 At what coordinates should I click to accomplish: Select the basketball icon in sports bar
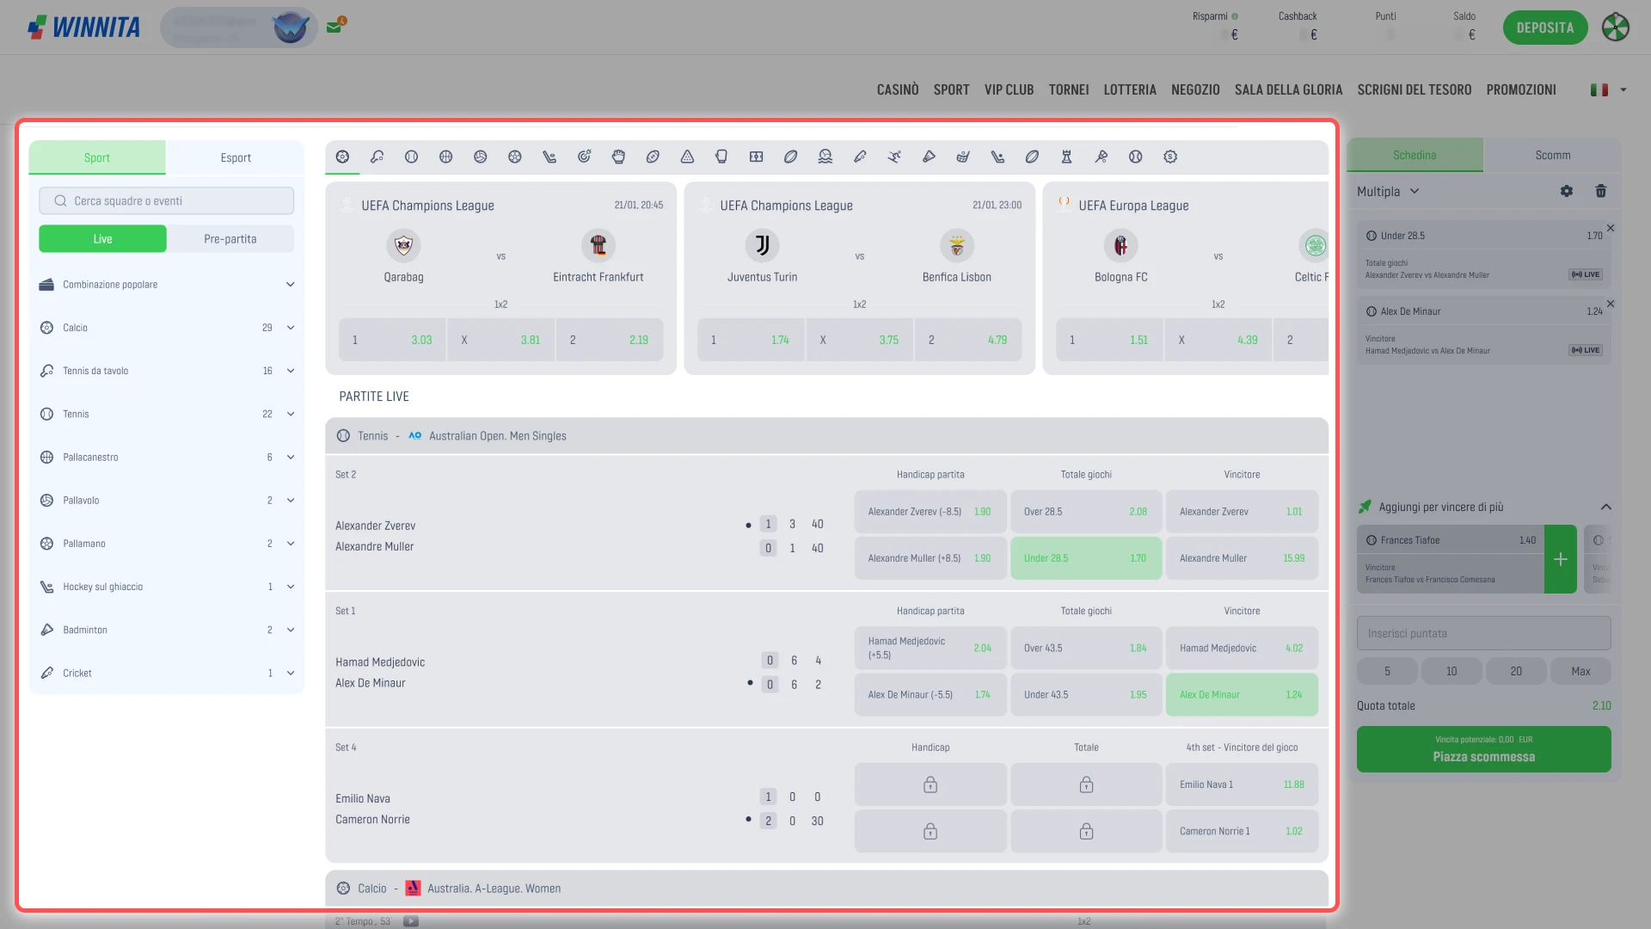445,157
